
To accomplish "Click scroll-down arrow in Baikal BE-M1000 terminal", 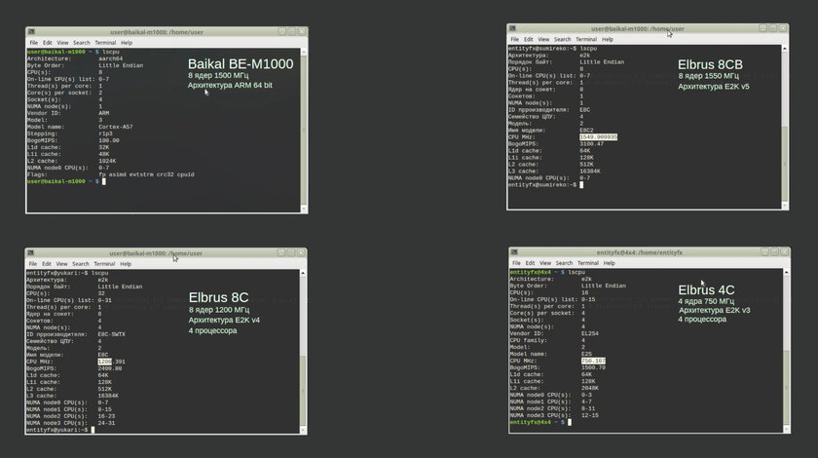I will [304, 209].
